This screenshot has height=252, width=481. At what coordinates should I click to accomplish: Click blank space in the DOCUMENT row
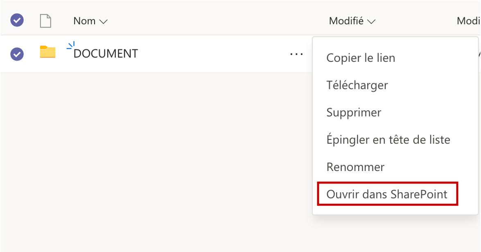(x=213, y=54)
